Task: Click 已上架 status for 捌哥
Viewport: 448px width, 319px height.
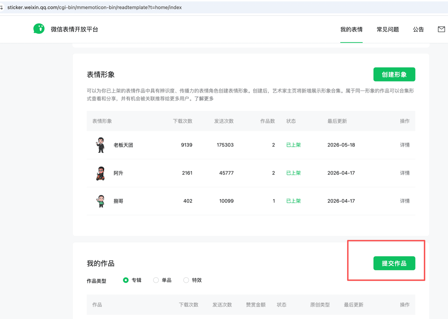Action: tap(293, 201)
